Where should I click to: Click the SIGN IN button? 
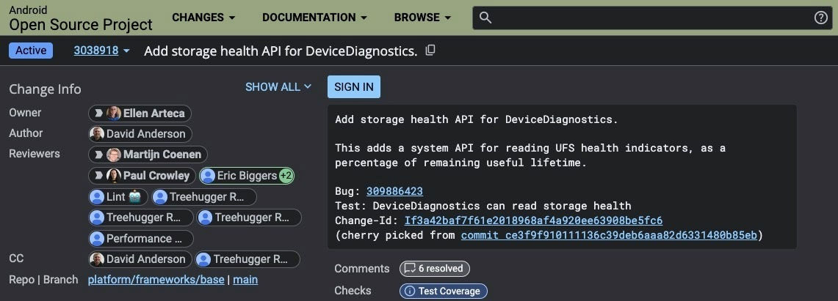click(354, 86)
